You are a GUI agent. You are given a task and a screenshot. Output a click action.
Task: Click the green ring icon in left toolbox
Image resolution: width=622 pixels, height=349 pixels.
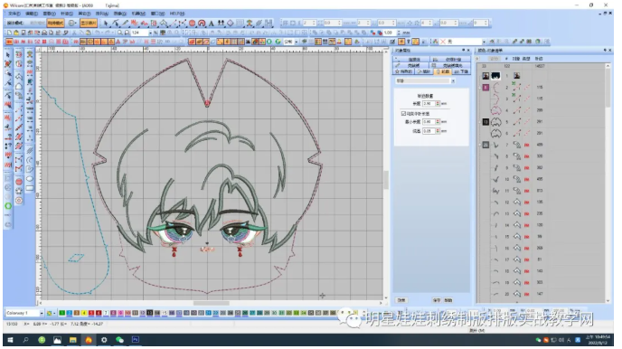tap(8, 206)
